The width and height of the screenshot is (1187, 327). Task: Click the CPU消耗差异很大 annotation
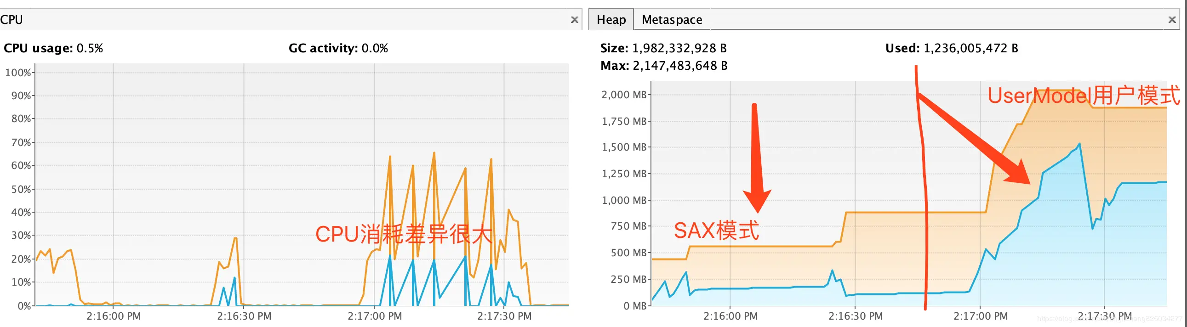tap(404, 234)
